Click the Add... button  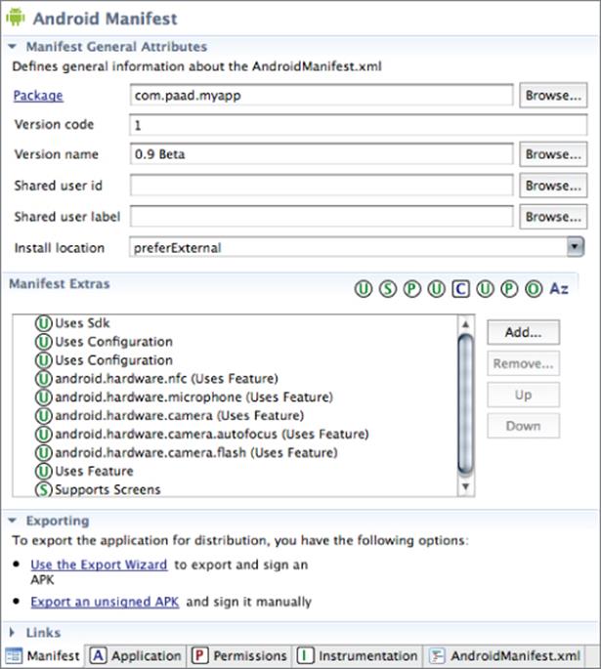(524, 332)
